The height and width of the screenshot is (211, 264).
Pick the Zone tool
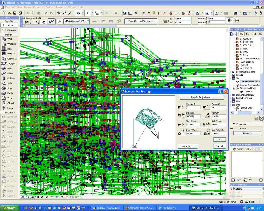pos(10,98)
